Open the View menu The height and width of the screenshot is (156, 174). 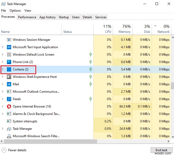[28, 11]
